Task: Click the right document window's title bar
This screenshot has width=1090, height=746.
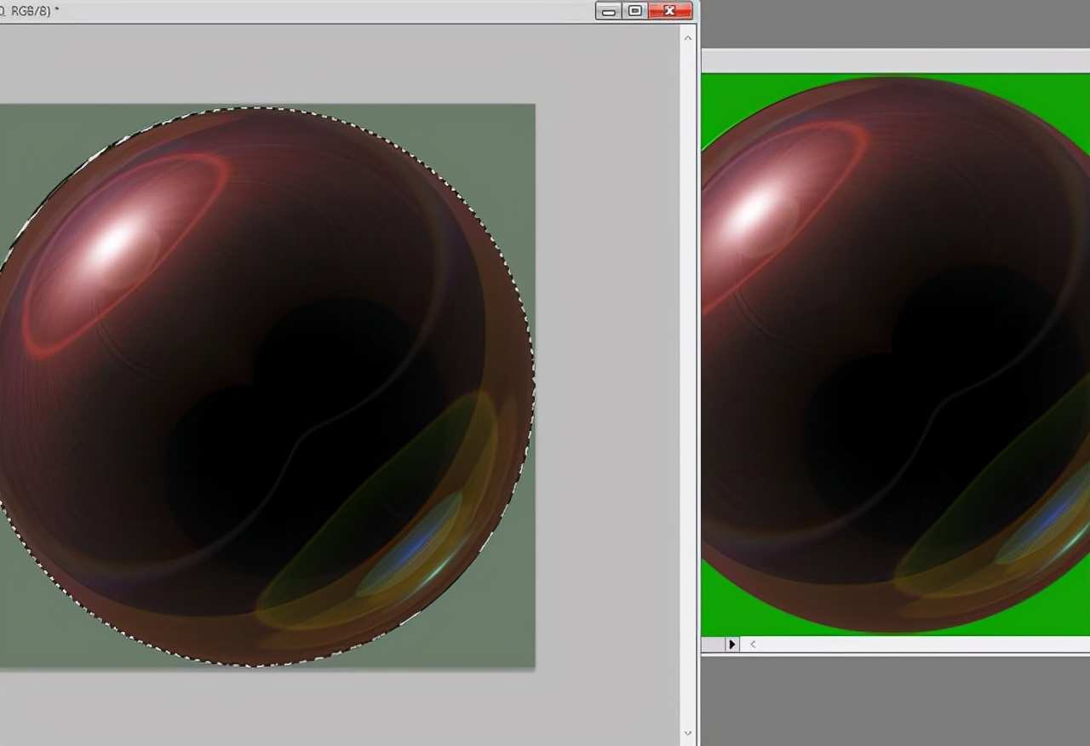Action: [894, 60]
